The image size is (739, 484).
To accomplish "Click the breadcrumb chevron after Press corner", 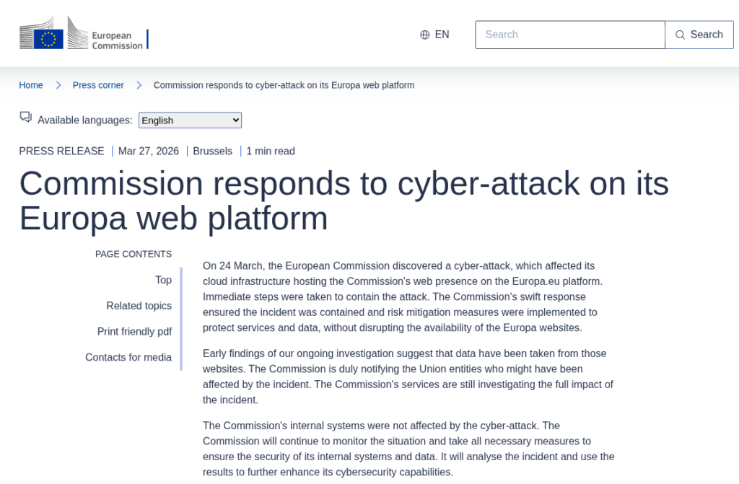I will point(139,85).
